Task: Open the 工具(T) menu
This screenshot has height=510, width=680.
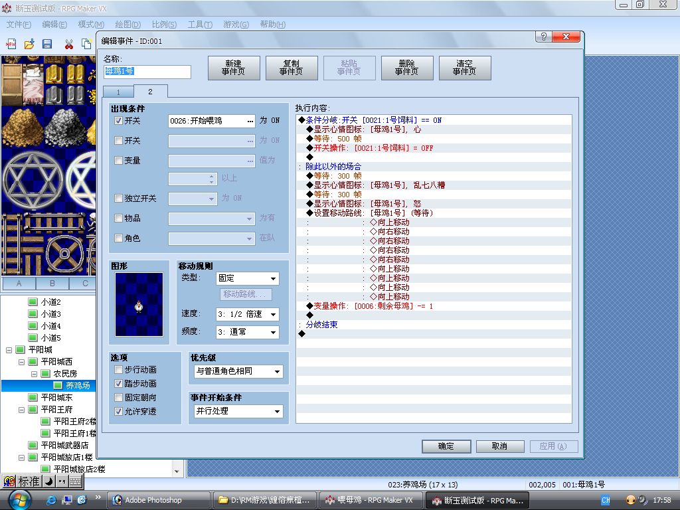Action: 200,25
